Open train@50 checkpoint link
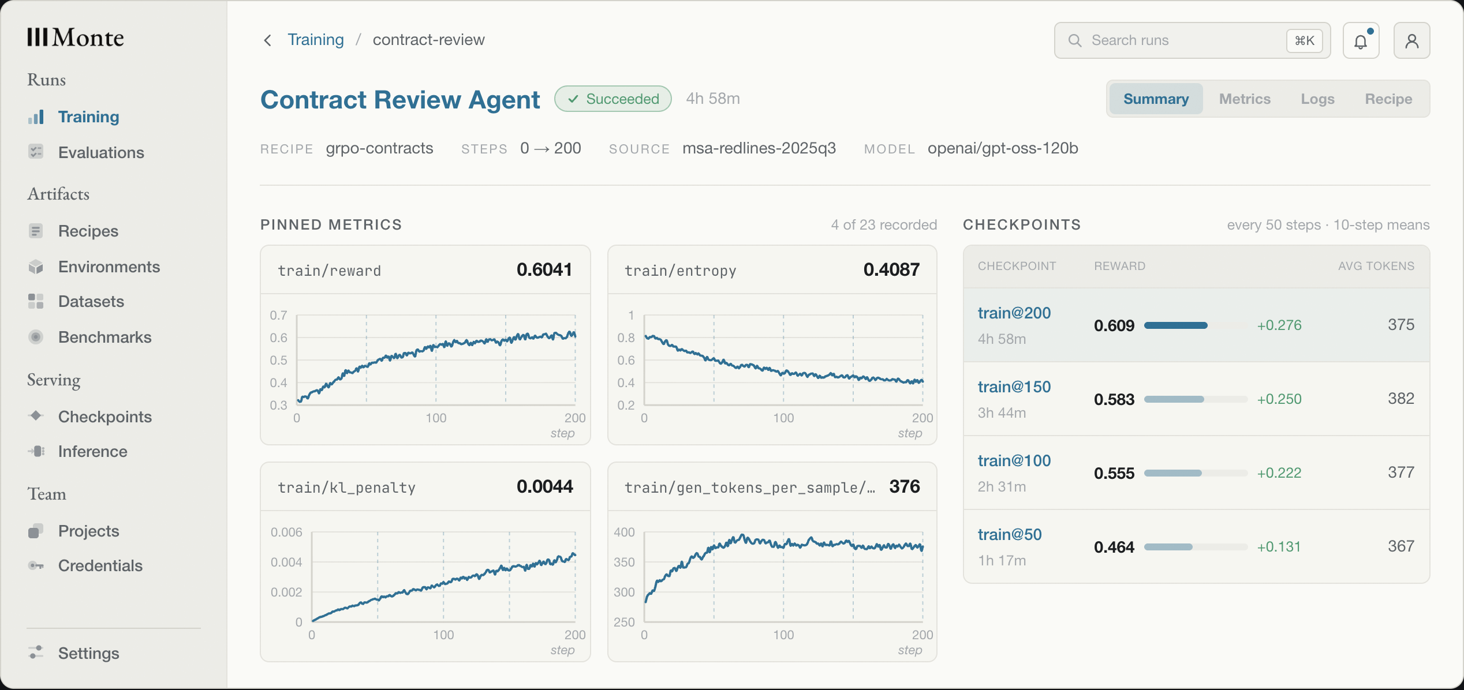The image size is (1464, 690). click(1010, 535)
